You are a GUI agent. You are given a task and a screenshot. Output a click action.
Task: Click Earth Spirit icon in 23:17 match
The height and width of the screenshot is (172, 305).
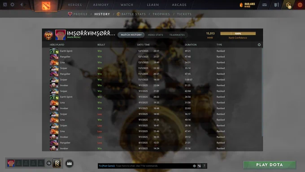pos(54,51)
